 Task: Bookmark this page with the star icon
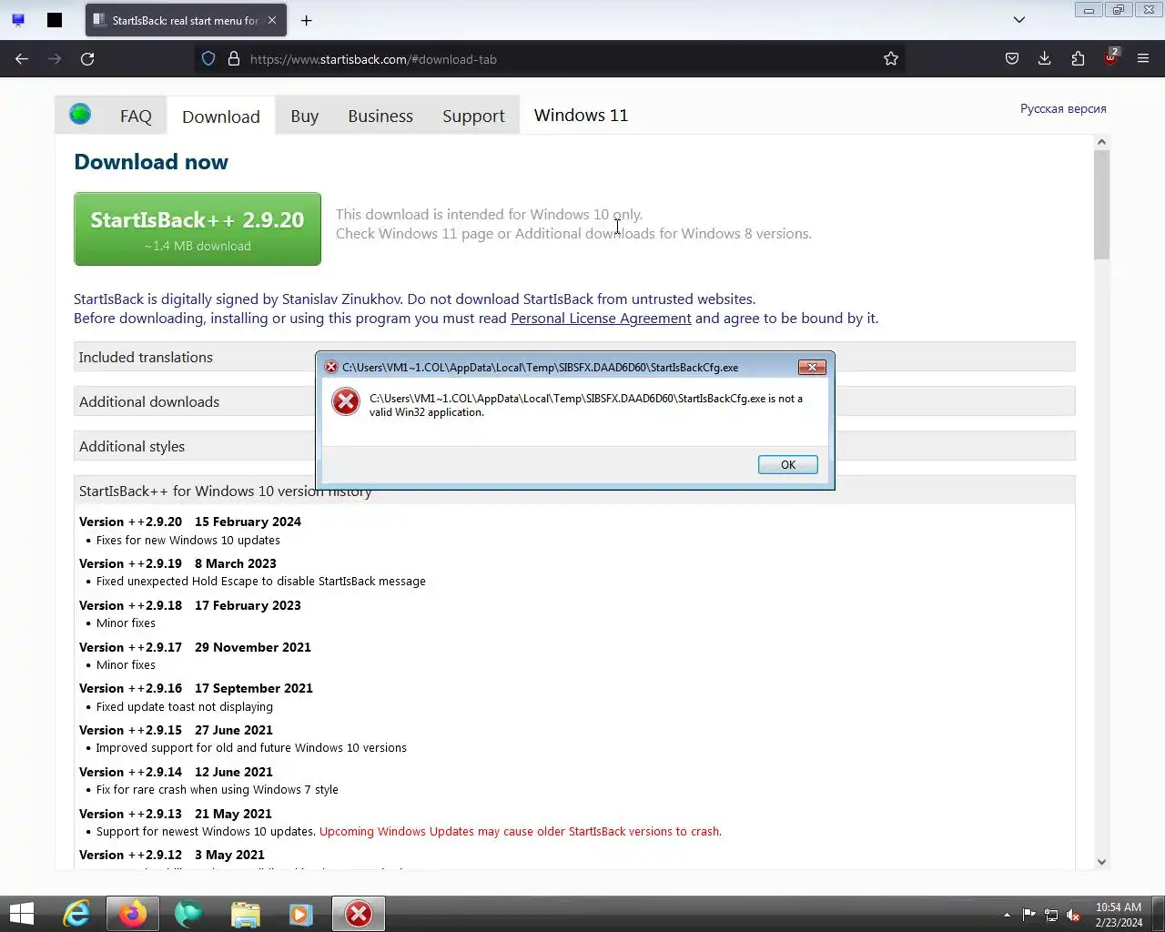891,59
